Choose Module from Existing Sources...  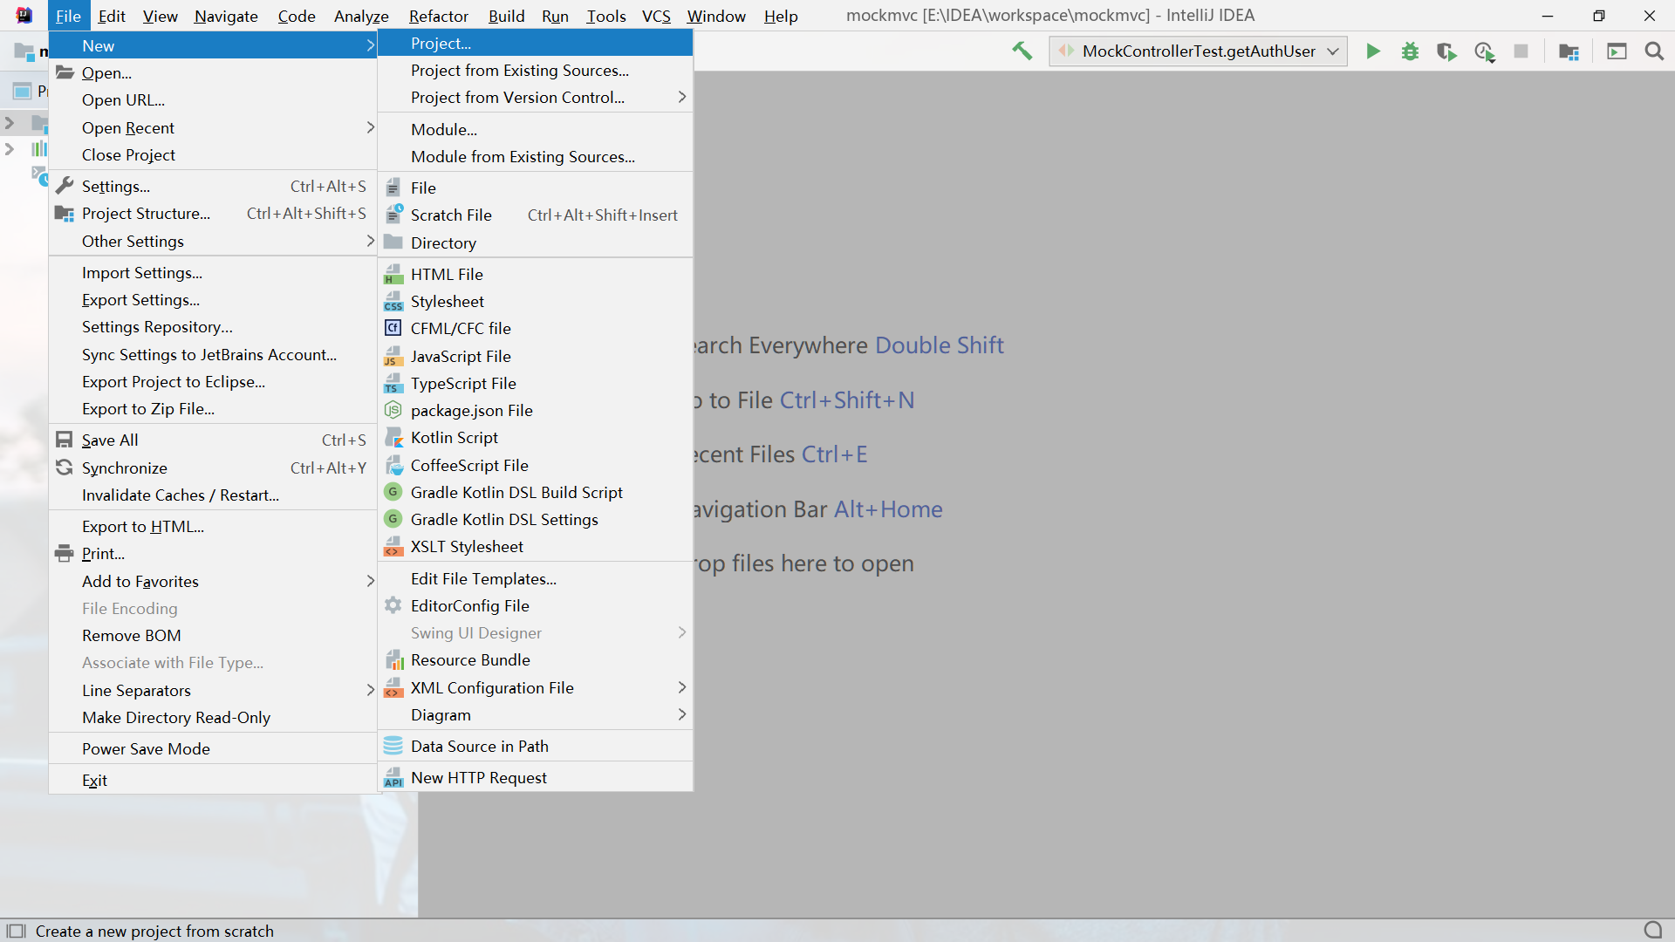(x=536, y=156)
